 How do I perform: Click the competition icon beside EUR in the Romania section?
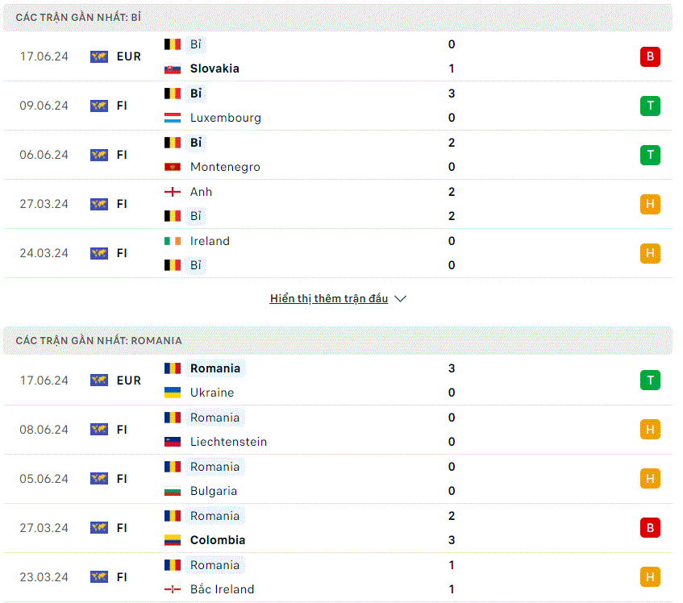click(x=99, y=381)
